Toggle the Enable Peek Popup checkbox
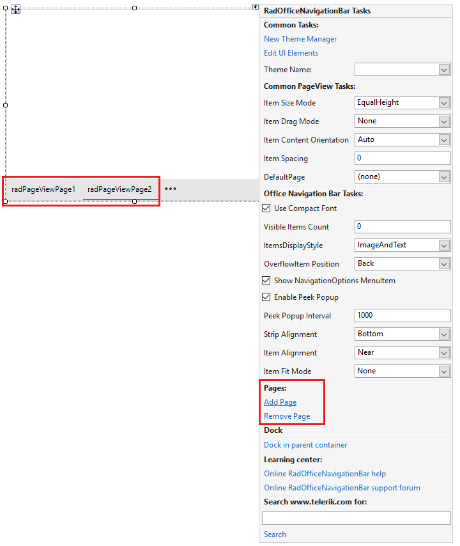This screenshot has height=546, width=460. pyautogui.click(x=266, y=297)
